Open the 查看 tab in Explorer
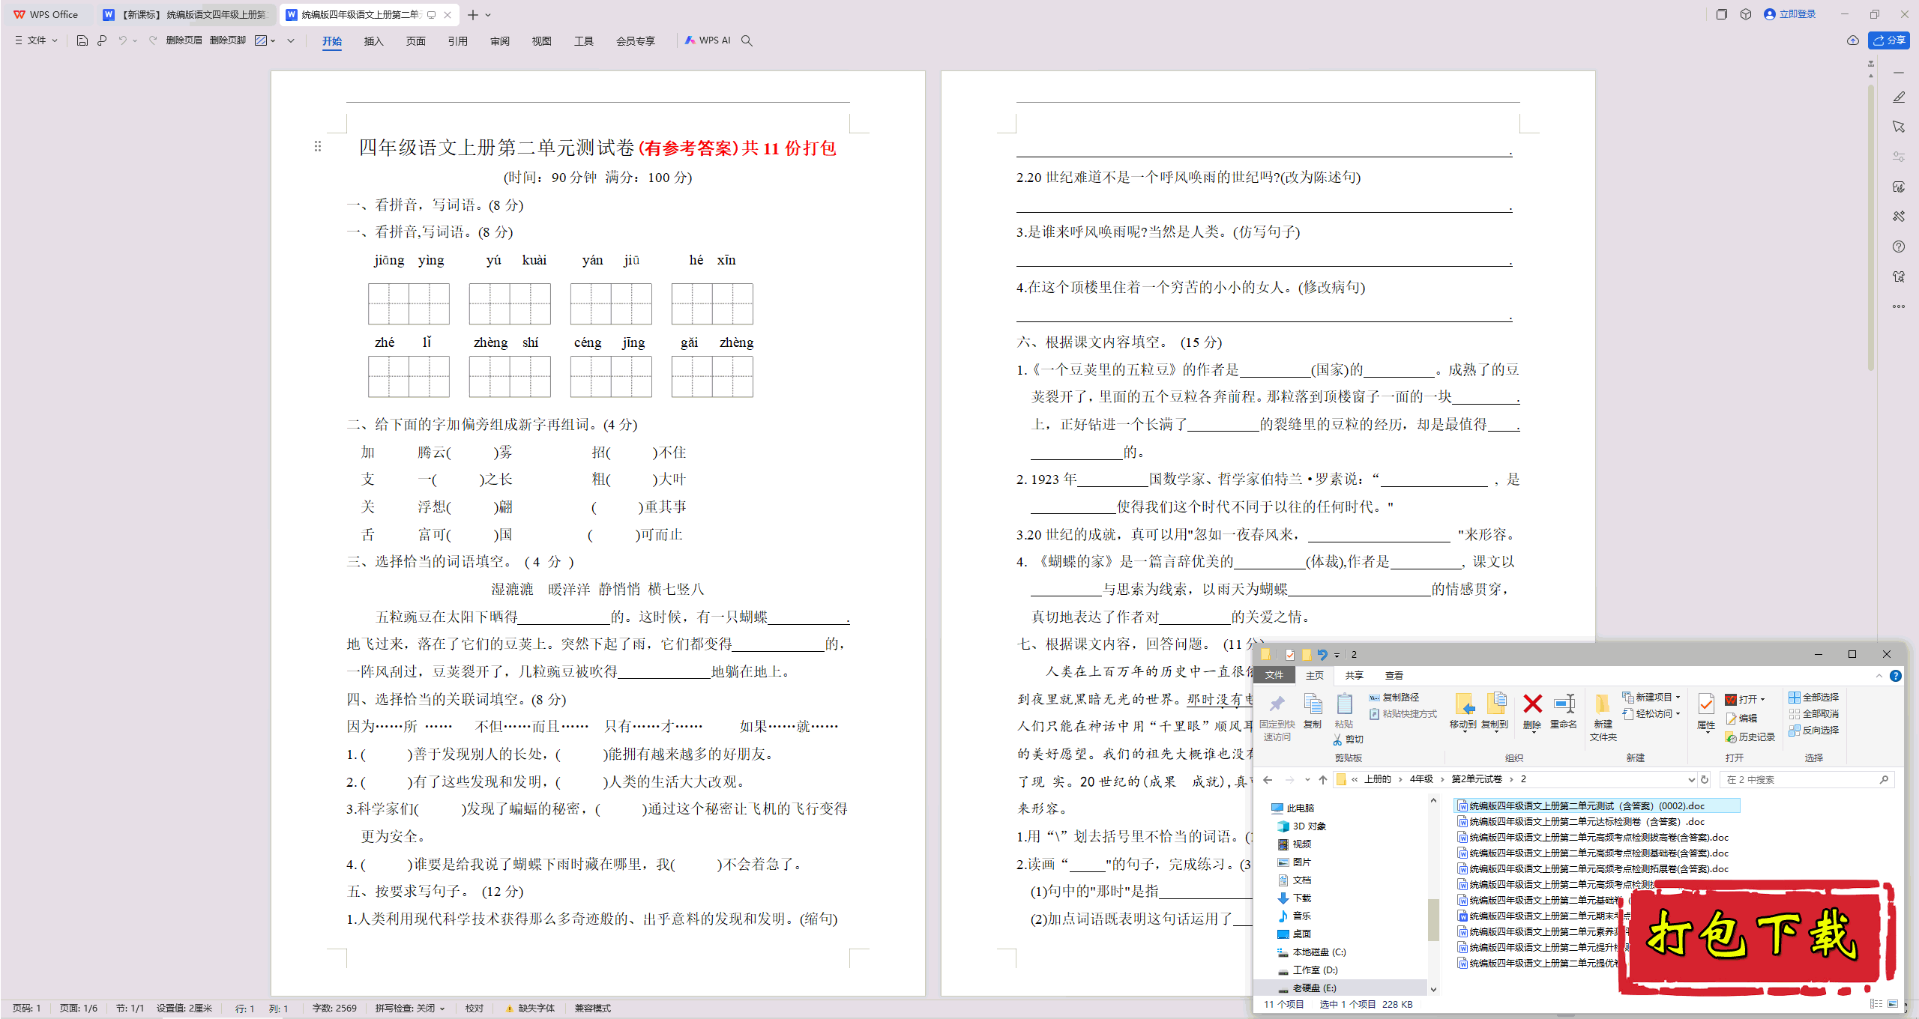The height and width of the screenshot is (1019, 1919). (1394, 675)
